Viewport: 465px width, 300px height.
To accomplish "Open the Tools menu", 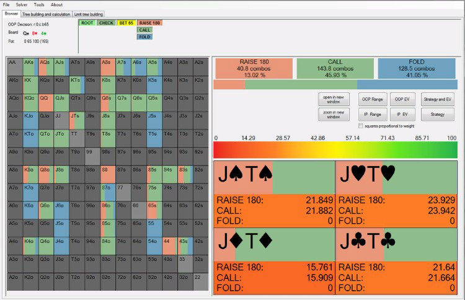I will pyautogui.click(x=39, y=4).
